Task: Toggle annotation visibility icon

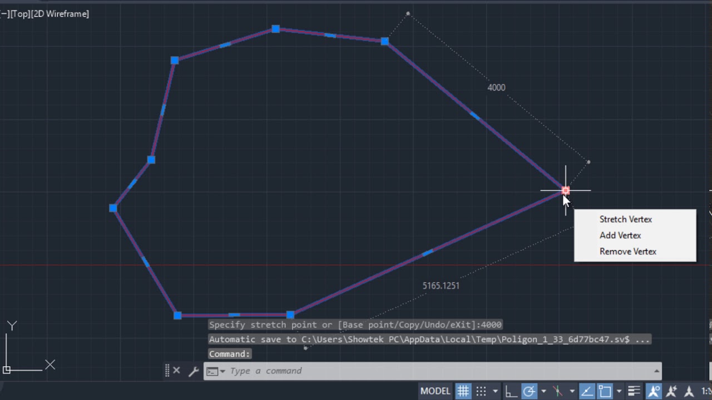Action: pos(654,391)
